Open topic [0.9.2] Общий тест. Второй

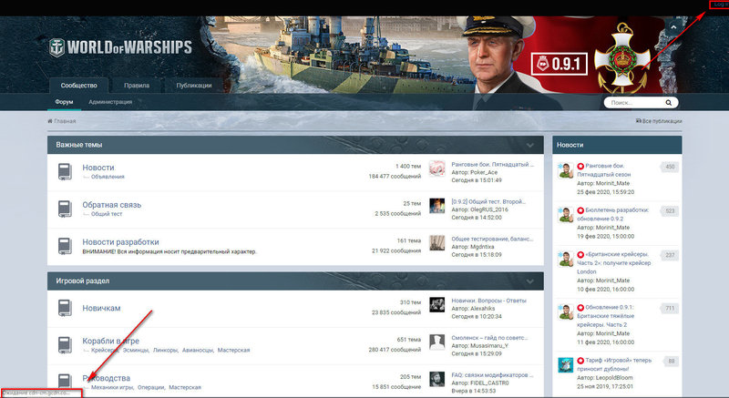tap(488, 201)
